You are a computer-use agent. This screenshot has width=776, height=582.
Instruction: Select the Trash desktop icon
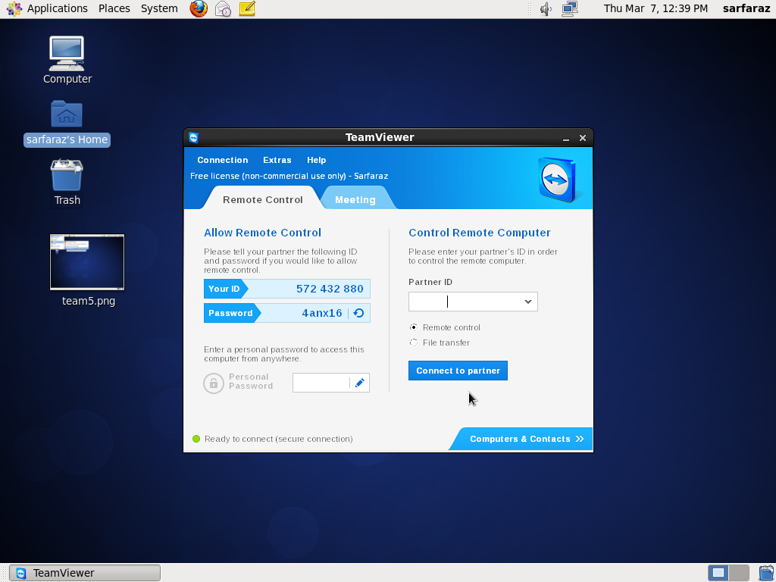click(67, 175)
